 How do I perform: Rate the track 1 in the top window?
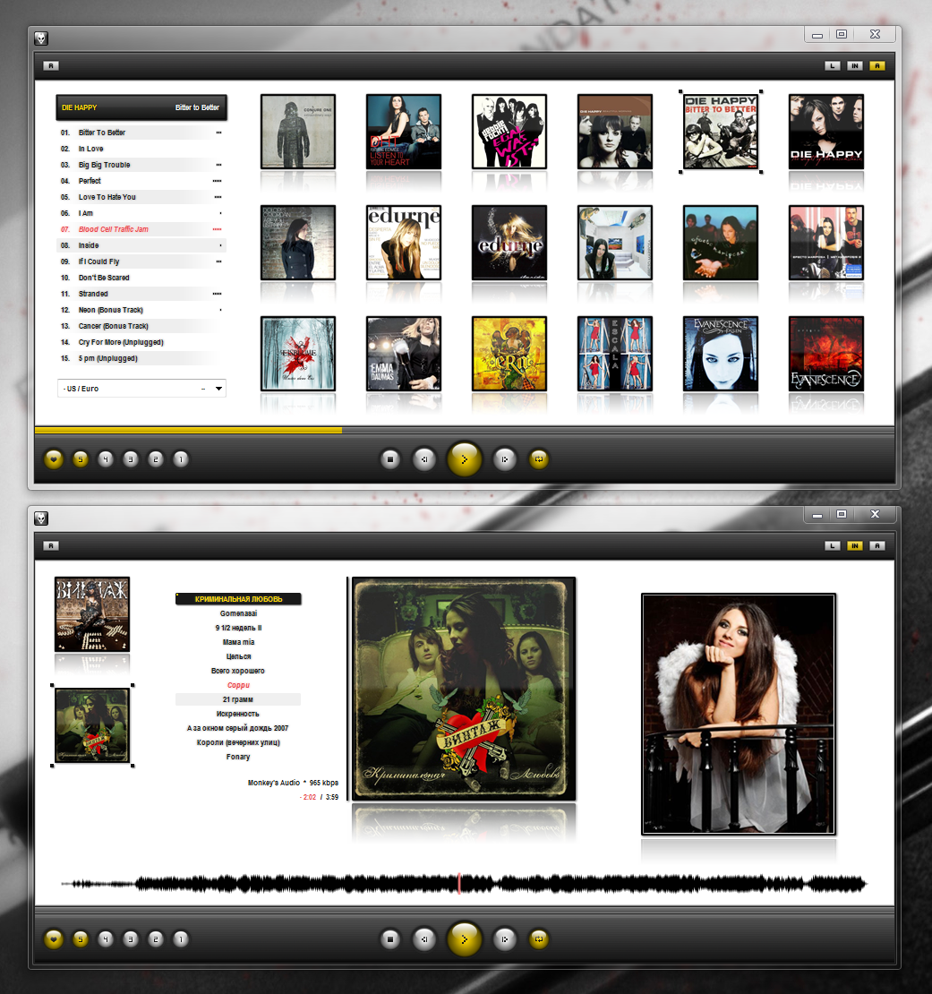tap(181, 459)
